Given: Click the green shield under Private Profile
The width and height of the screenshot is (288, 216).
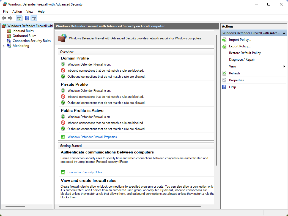Looking at the screenshot, I should tap(63, 91).
